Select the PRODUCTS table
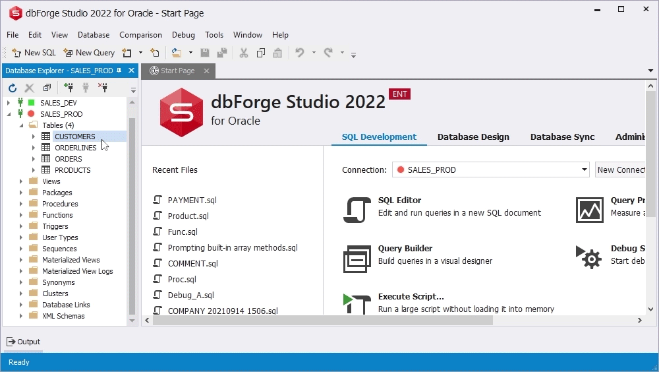This screenshot has width=659, height=372. coord(72,170)
